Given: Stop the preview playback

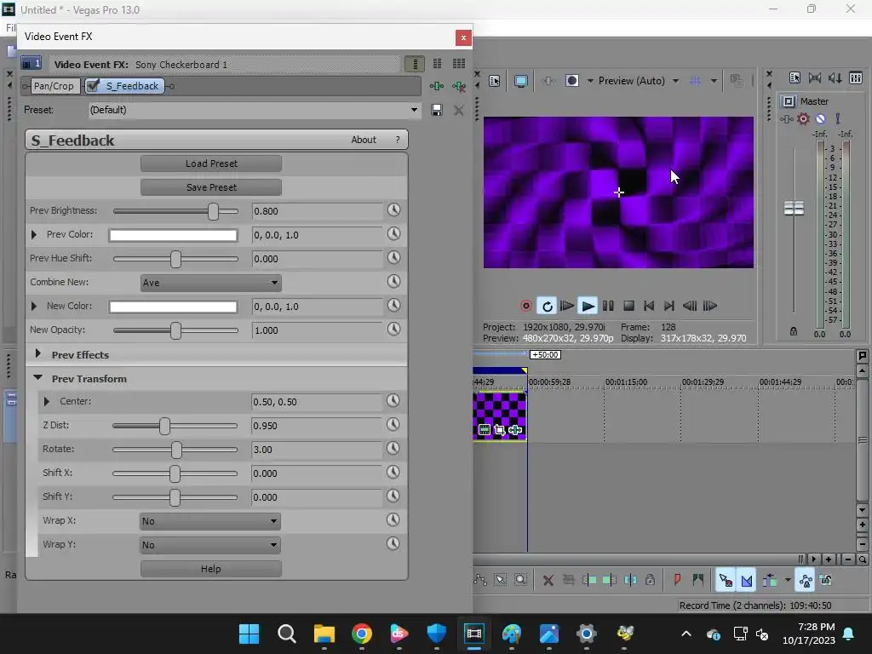Looking at the screenshot, I should 628,306.
